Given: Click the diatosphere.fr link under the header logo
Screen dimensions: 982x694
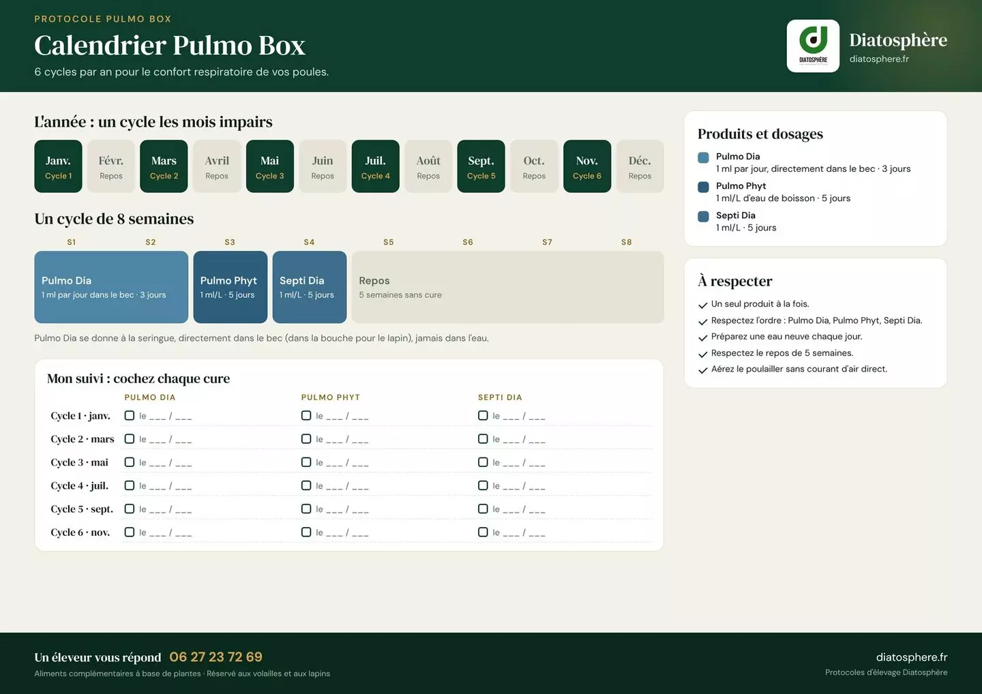Looking at the screenshot, I should coord(879,59).
